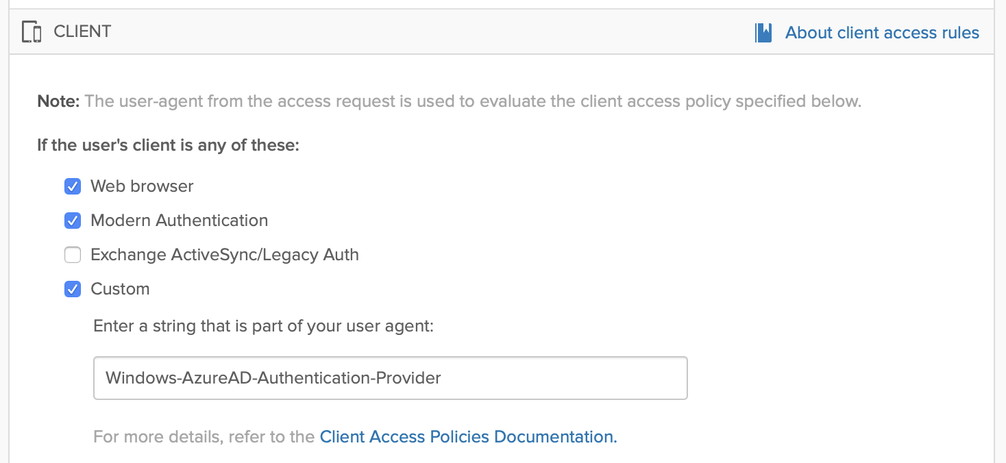Click the Windows-AzureAD-Authentication-Provider text in the field
The width and height of the screenshot is (1006, 463).
click(x=273, y=377)
